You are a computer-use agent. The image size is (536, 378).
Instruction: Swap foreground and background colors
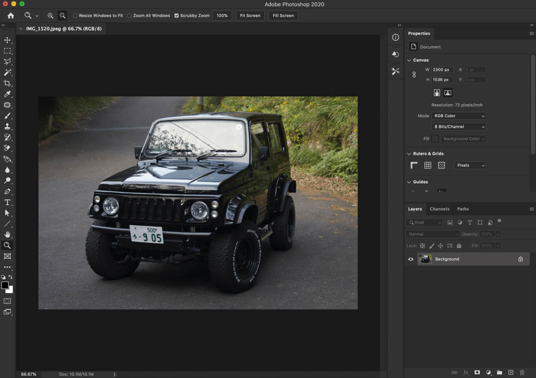pos(10,277)
